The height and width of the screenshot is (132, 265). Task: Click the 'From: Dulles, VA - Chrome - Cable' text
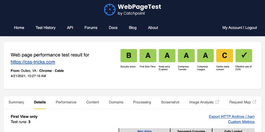point(37,71)
